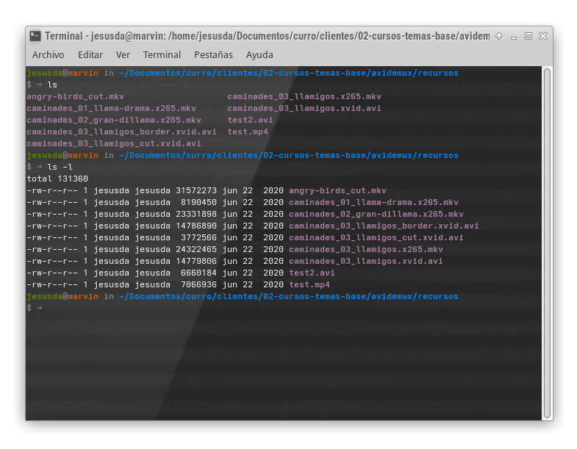This screenshot has height=449, width=577.
Task: Click 'test.mp4' in the short ls output
Action: tap(247, 132)
